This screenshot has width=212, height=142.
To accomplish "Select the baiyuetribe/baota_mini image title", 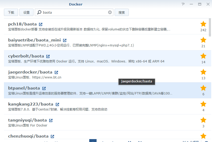I will [x=35, y=40].
